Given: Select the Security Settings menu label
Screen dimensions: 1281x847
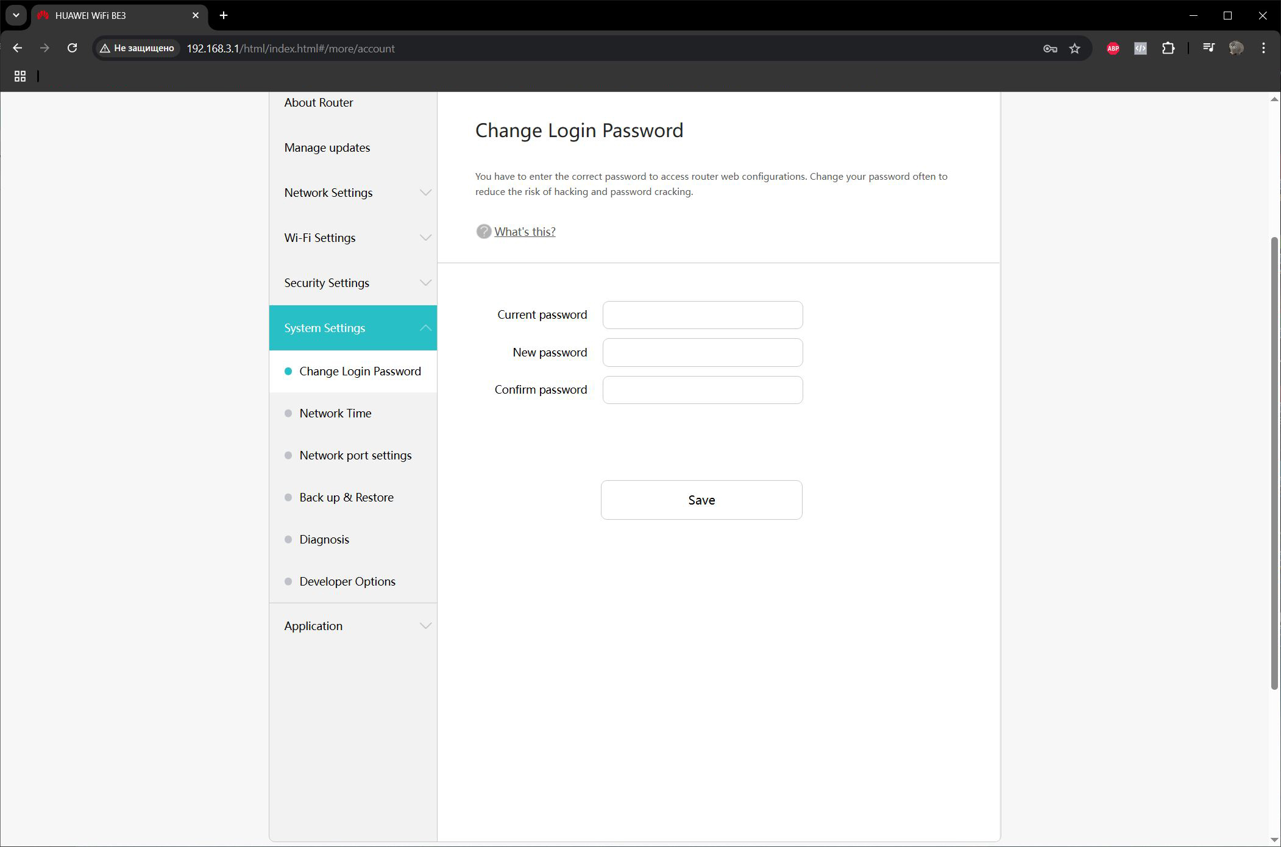Looking at the screenshot, I should (x=327, y=283).
